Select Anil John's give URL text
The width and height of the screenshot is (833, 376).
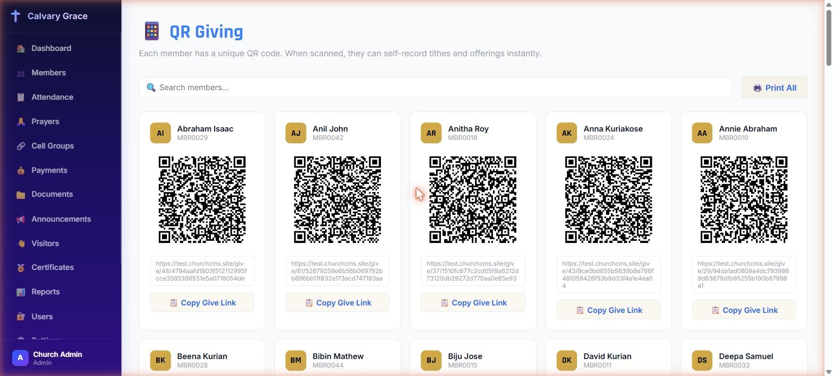pos(337,271)
